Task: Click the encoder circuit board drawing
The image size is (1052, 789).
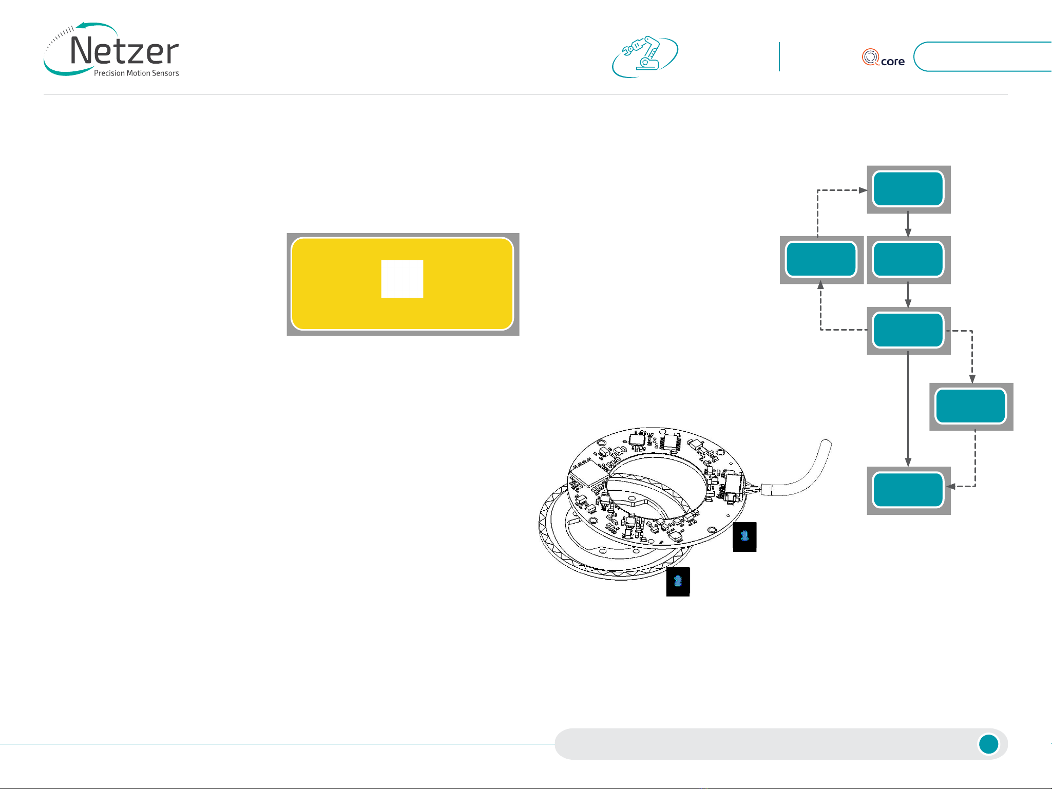Action: tap(657, 488)
